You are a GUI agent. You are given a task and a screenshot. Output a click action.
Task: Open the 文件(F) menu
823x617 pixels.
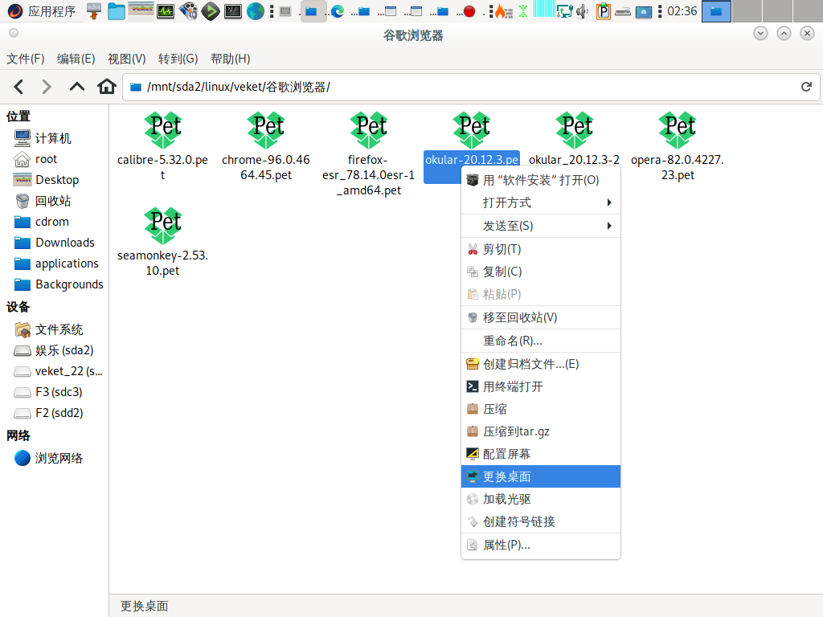point(25,59)
